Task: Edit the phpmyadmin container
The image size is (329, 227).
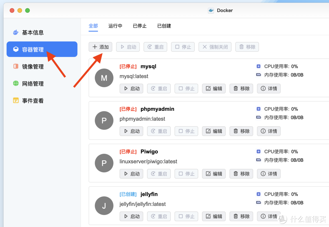Action: [214, 131]
